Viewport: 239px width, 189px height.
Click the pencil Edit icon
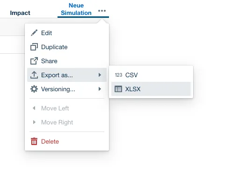34,33
